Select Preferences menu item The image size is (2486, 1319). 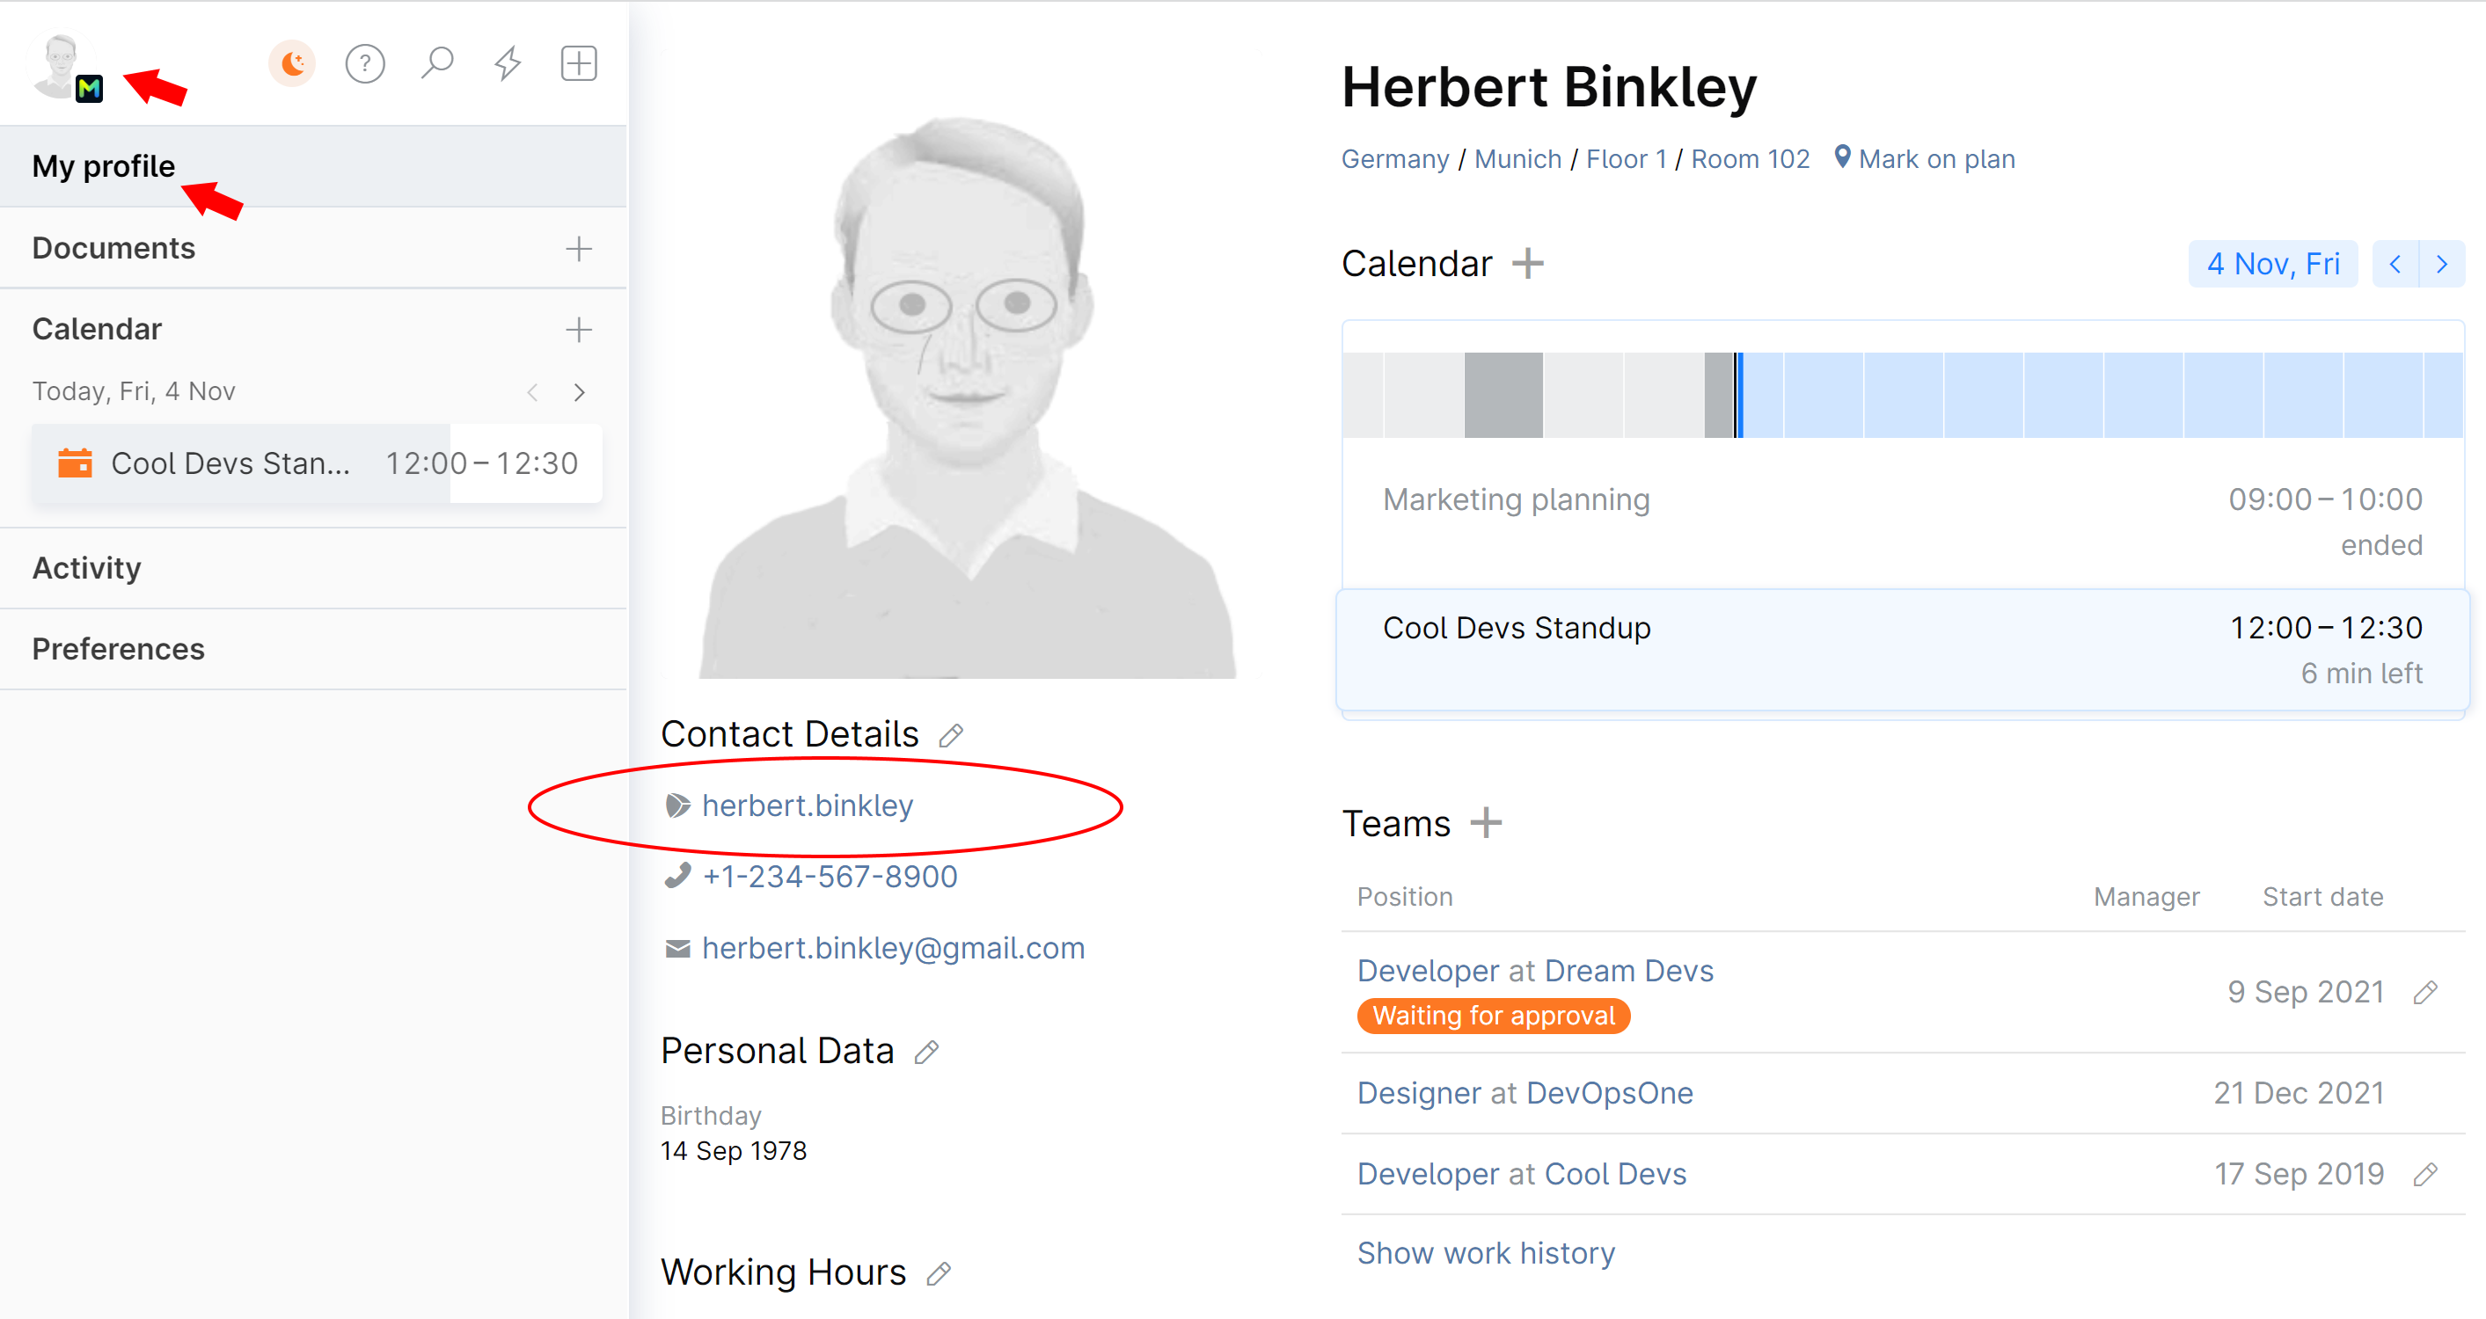click(117, 649)
